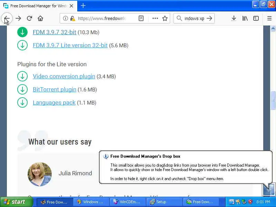Click the FDM drop box floating icon
This screenshot has width=276, height=207.
click(269, 189)
